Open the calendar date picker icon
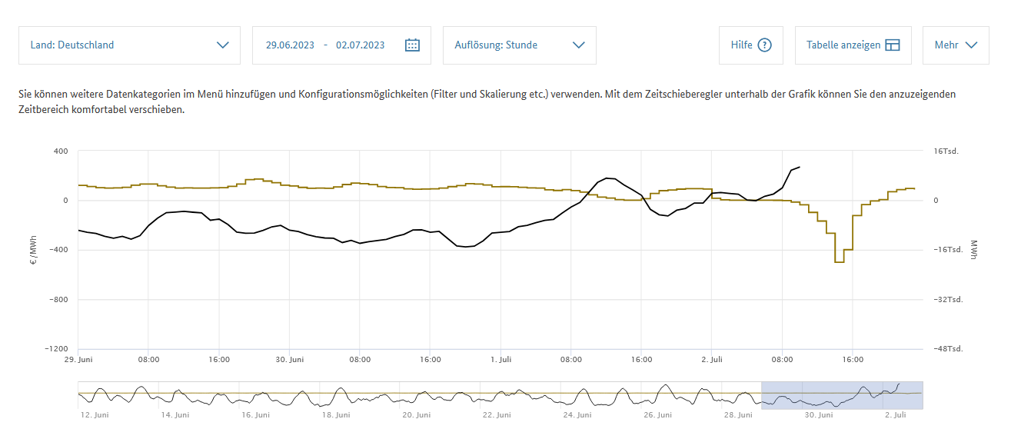Viewport: 1021px width, 439px height. (x=412, y=45)
